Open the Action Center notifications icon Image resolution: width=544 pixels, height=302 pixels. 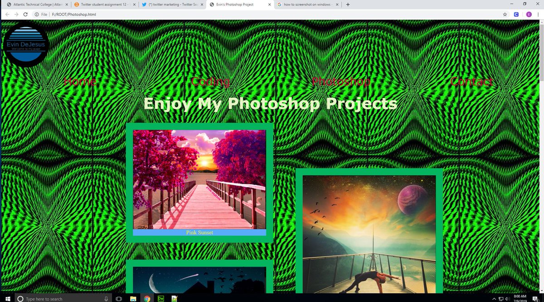(x=535, y=298)
